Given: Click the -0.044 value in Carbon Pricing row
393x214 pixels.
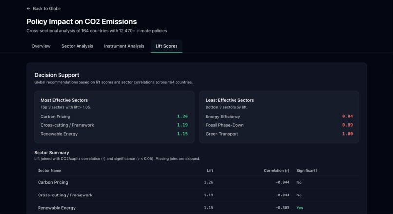Looking at the screenshot, I should coord(282,182).
